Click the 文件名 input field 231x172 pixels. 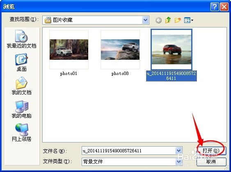(x=128, y=150)
